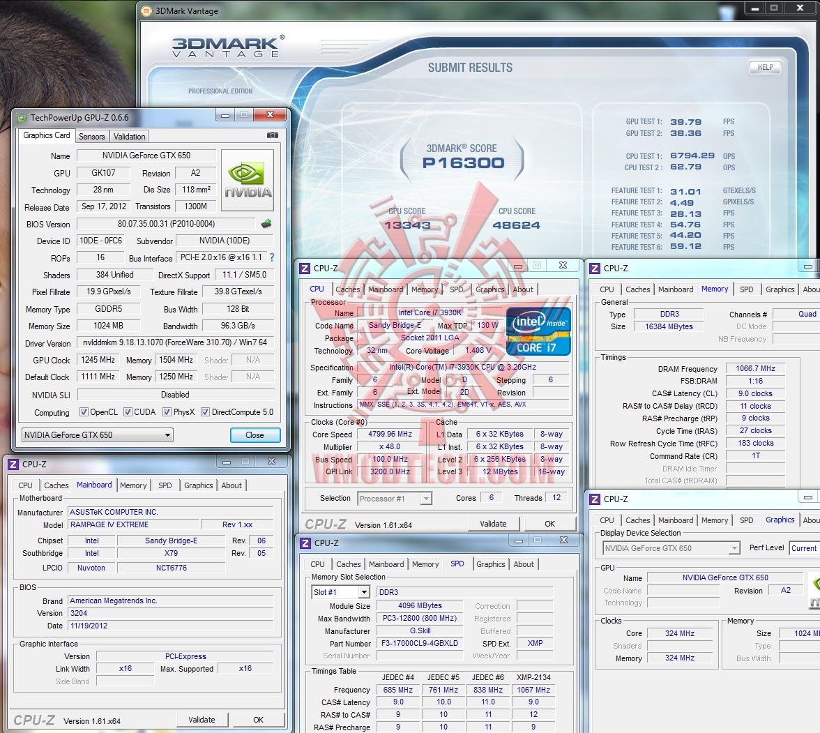
Task: Click the 3DMark score P16300
Action: coord(463,163)
